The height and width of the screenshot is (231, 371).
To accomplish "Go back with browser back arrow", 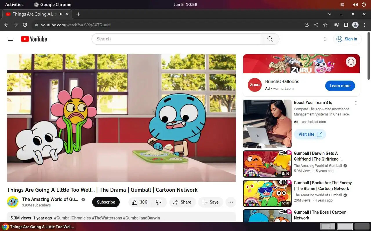I will pos(6,25).
